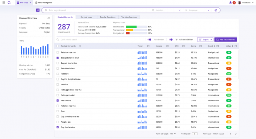
Task: Click value badge 4 for Pets Wonderland
Action: tap(229, 69)
